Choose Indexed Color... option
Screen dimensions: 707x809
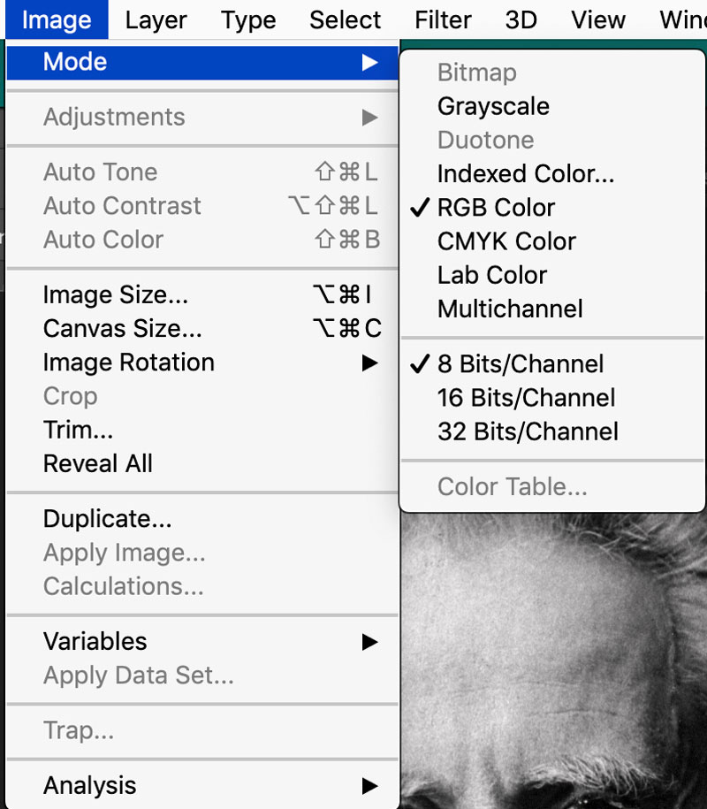(525, 174)
